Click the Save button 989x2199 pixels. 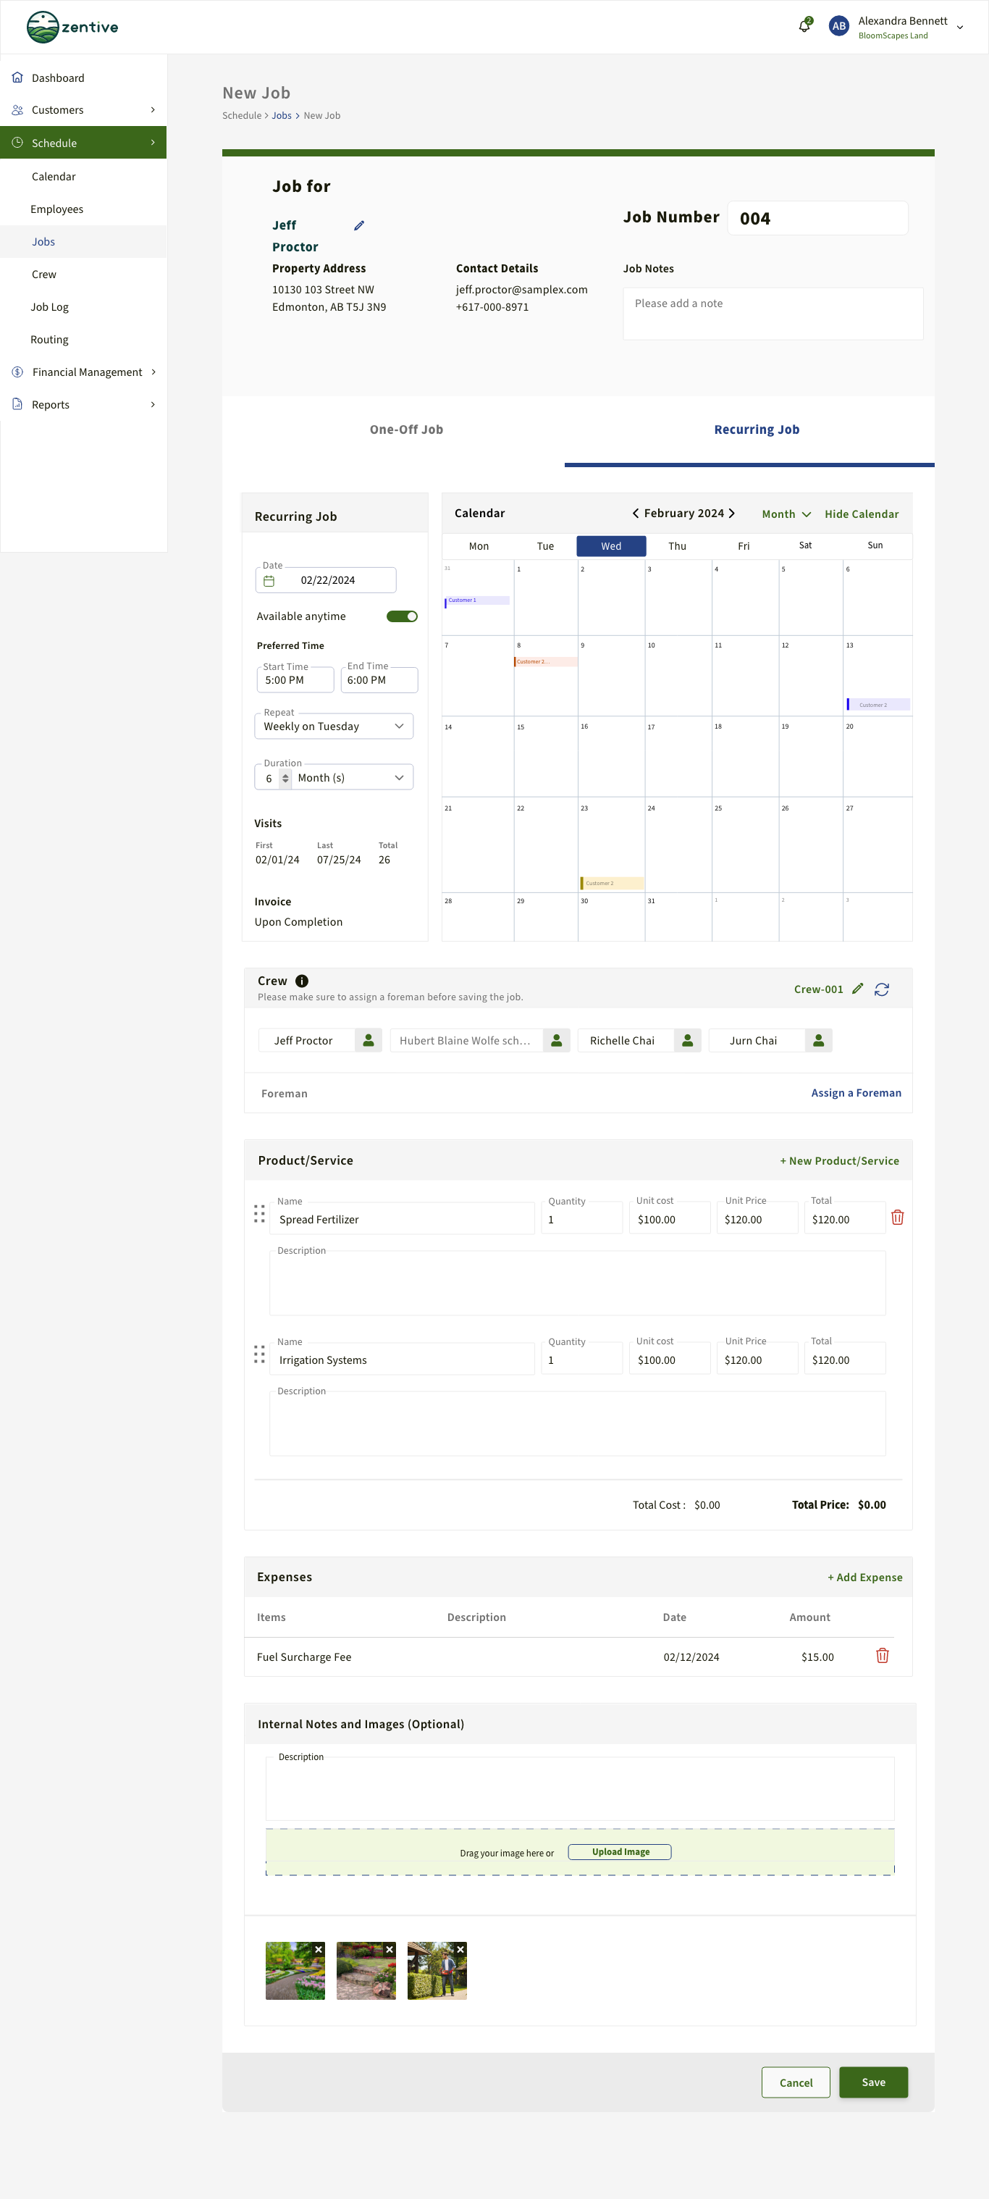click(x=873, y=2081)
